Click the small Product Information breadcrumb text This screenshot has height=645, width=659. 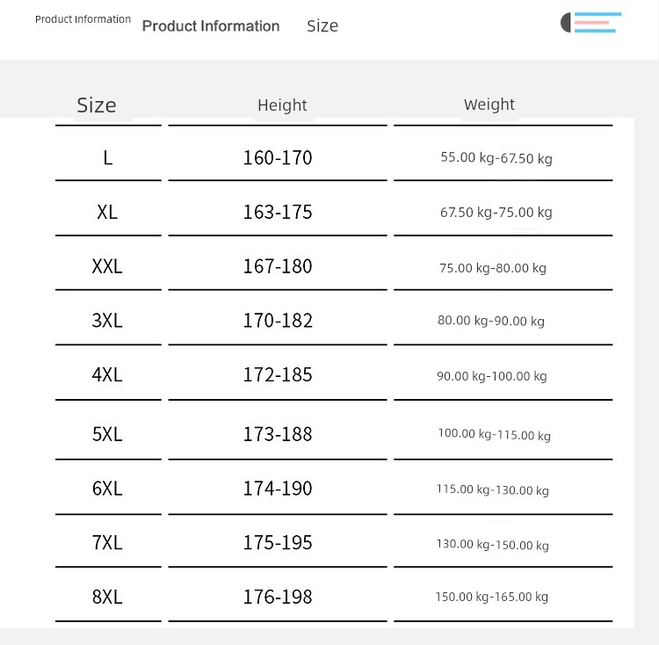click(x=83, y=19)
